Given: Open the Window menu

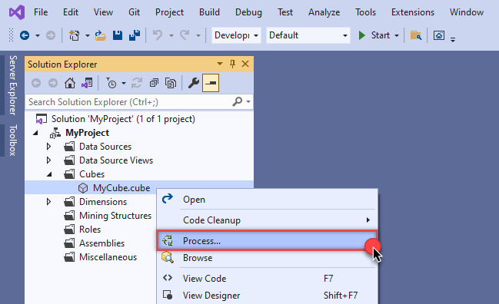Looking at the screenshot, I should (x=467, y=12).
